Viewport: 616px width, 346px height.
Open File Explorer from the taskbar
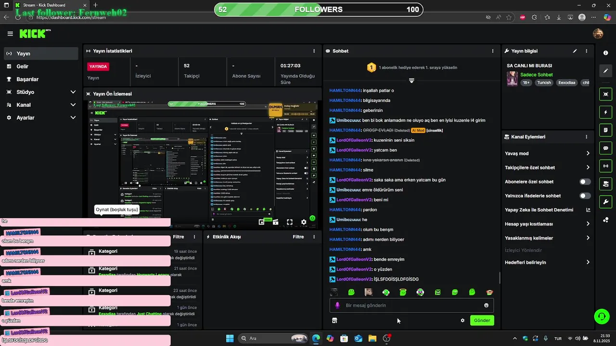click(372, 338)
